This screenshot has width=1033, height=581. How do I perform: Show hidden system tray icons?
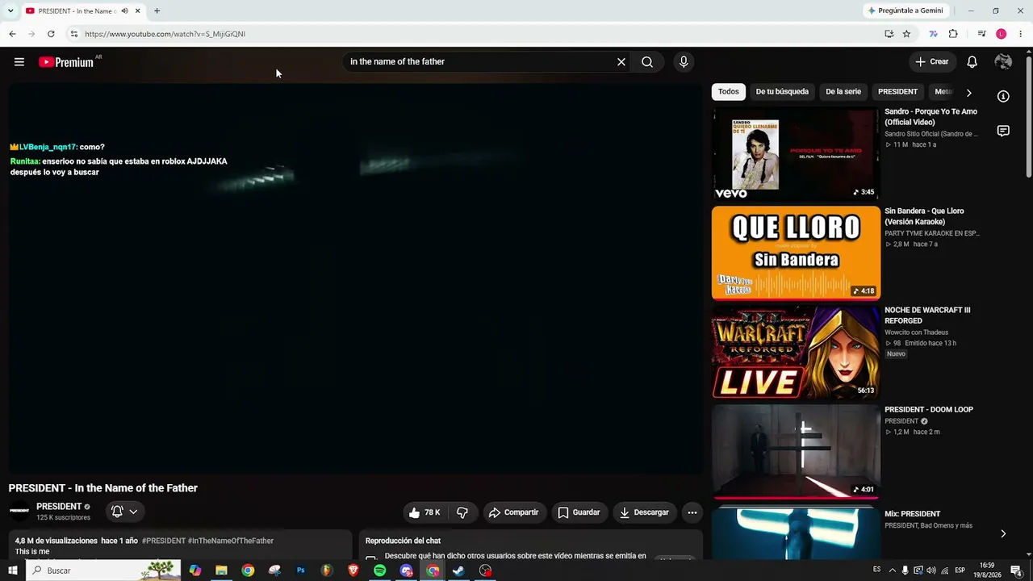click(x=891, y=571)
